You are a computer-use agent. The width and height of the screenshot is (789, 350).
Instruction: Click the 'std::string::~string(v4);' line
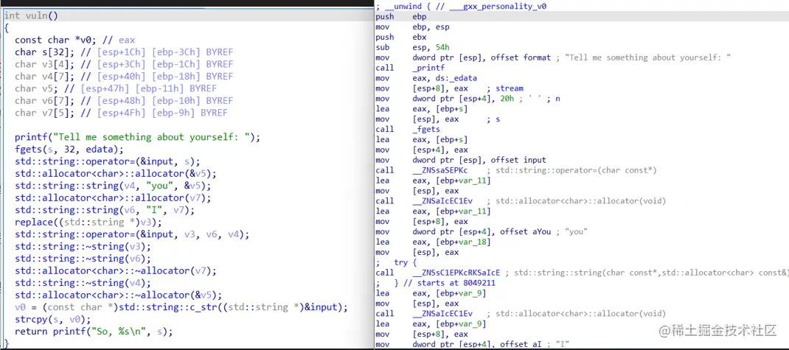[83, 283]
